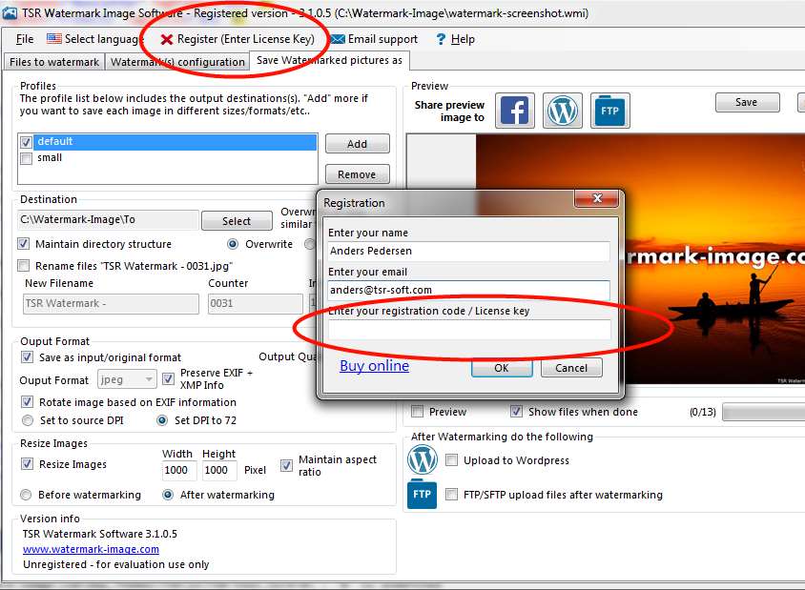Screen dimensions: 805x590
Task: Open Email support envelope icon
Action: point(338,39)
